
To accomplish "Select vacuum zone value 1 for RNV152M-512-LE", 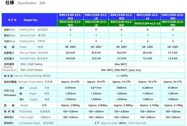I will 96,36.
